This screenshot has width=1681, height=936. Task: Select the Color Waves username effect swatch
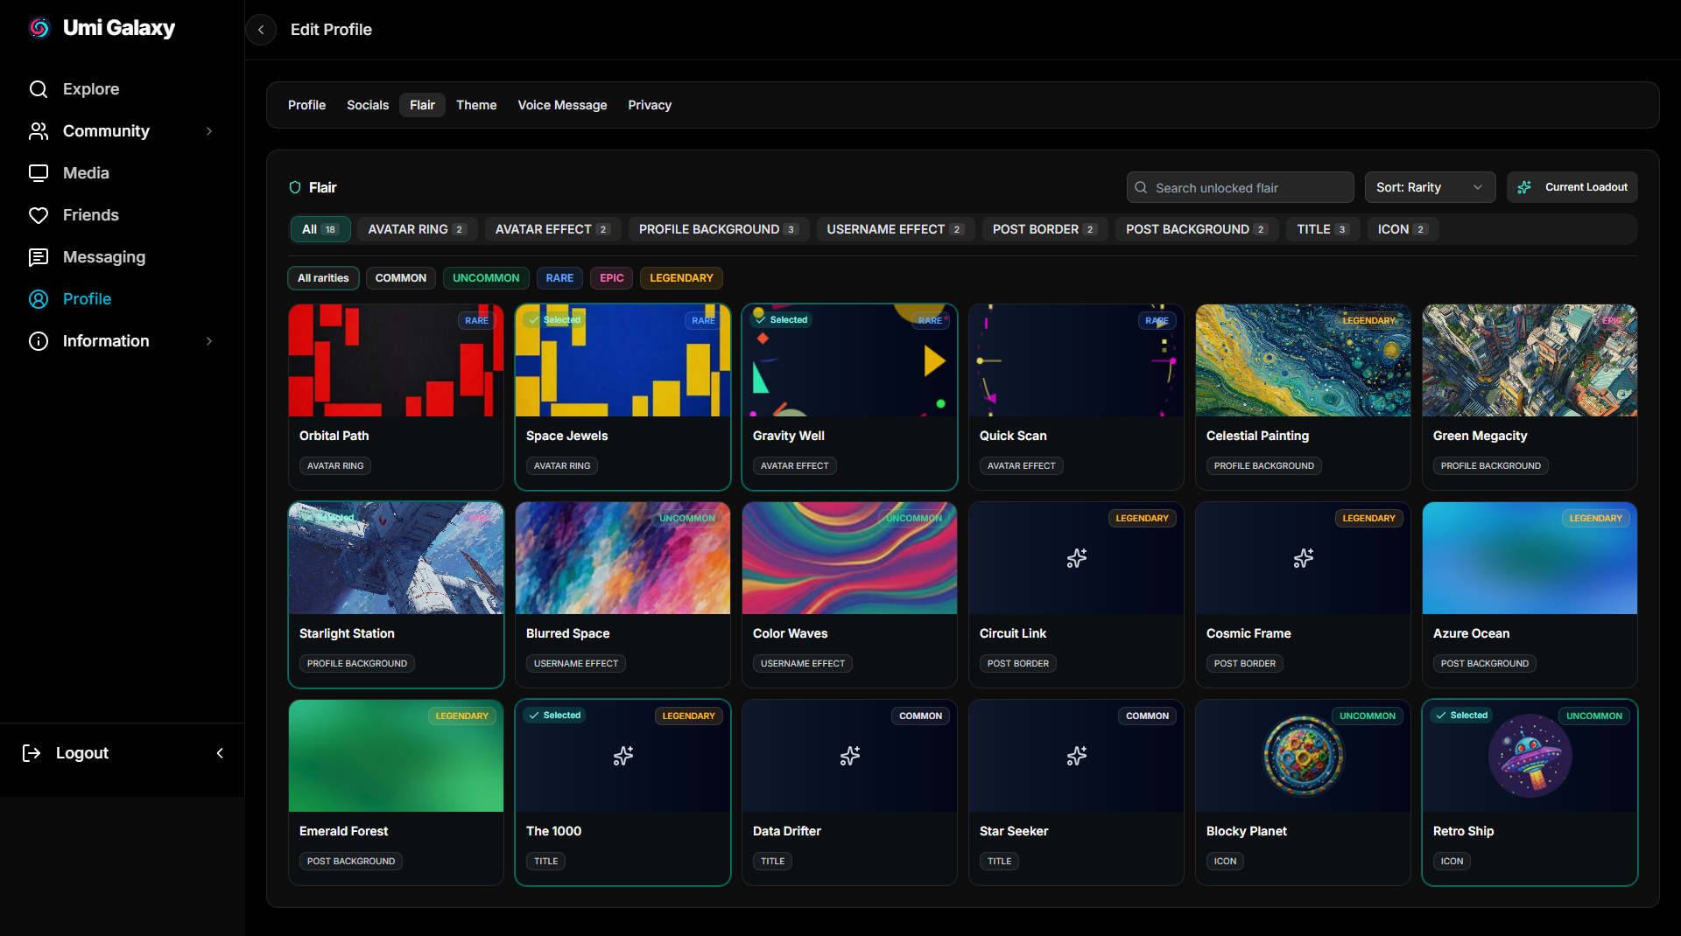coord(850,558)
